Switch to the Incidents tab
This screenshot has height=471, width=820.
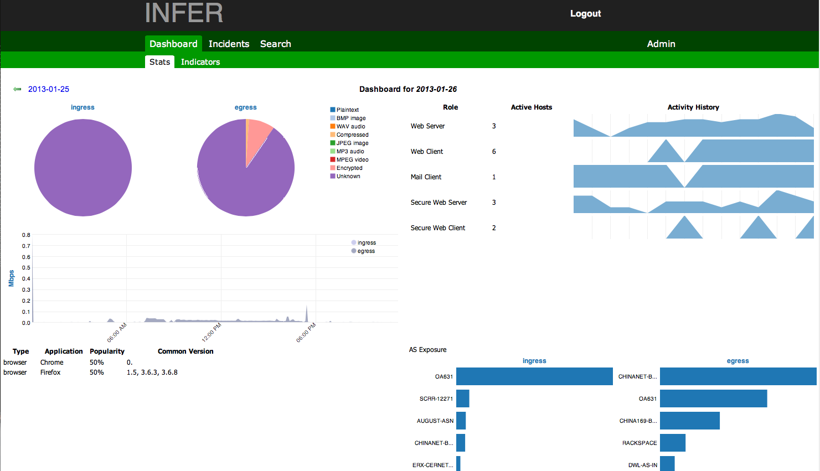pos(229,44)
